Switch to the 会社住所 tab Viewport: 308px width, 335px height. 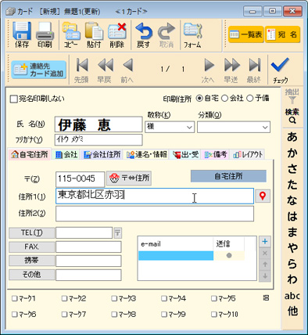click(x=102, y=154)
